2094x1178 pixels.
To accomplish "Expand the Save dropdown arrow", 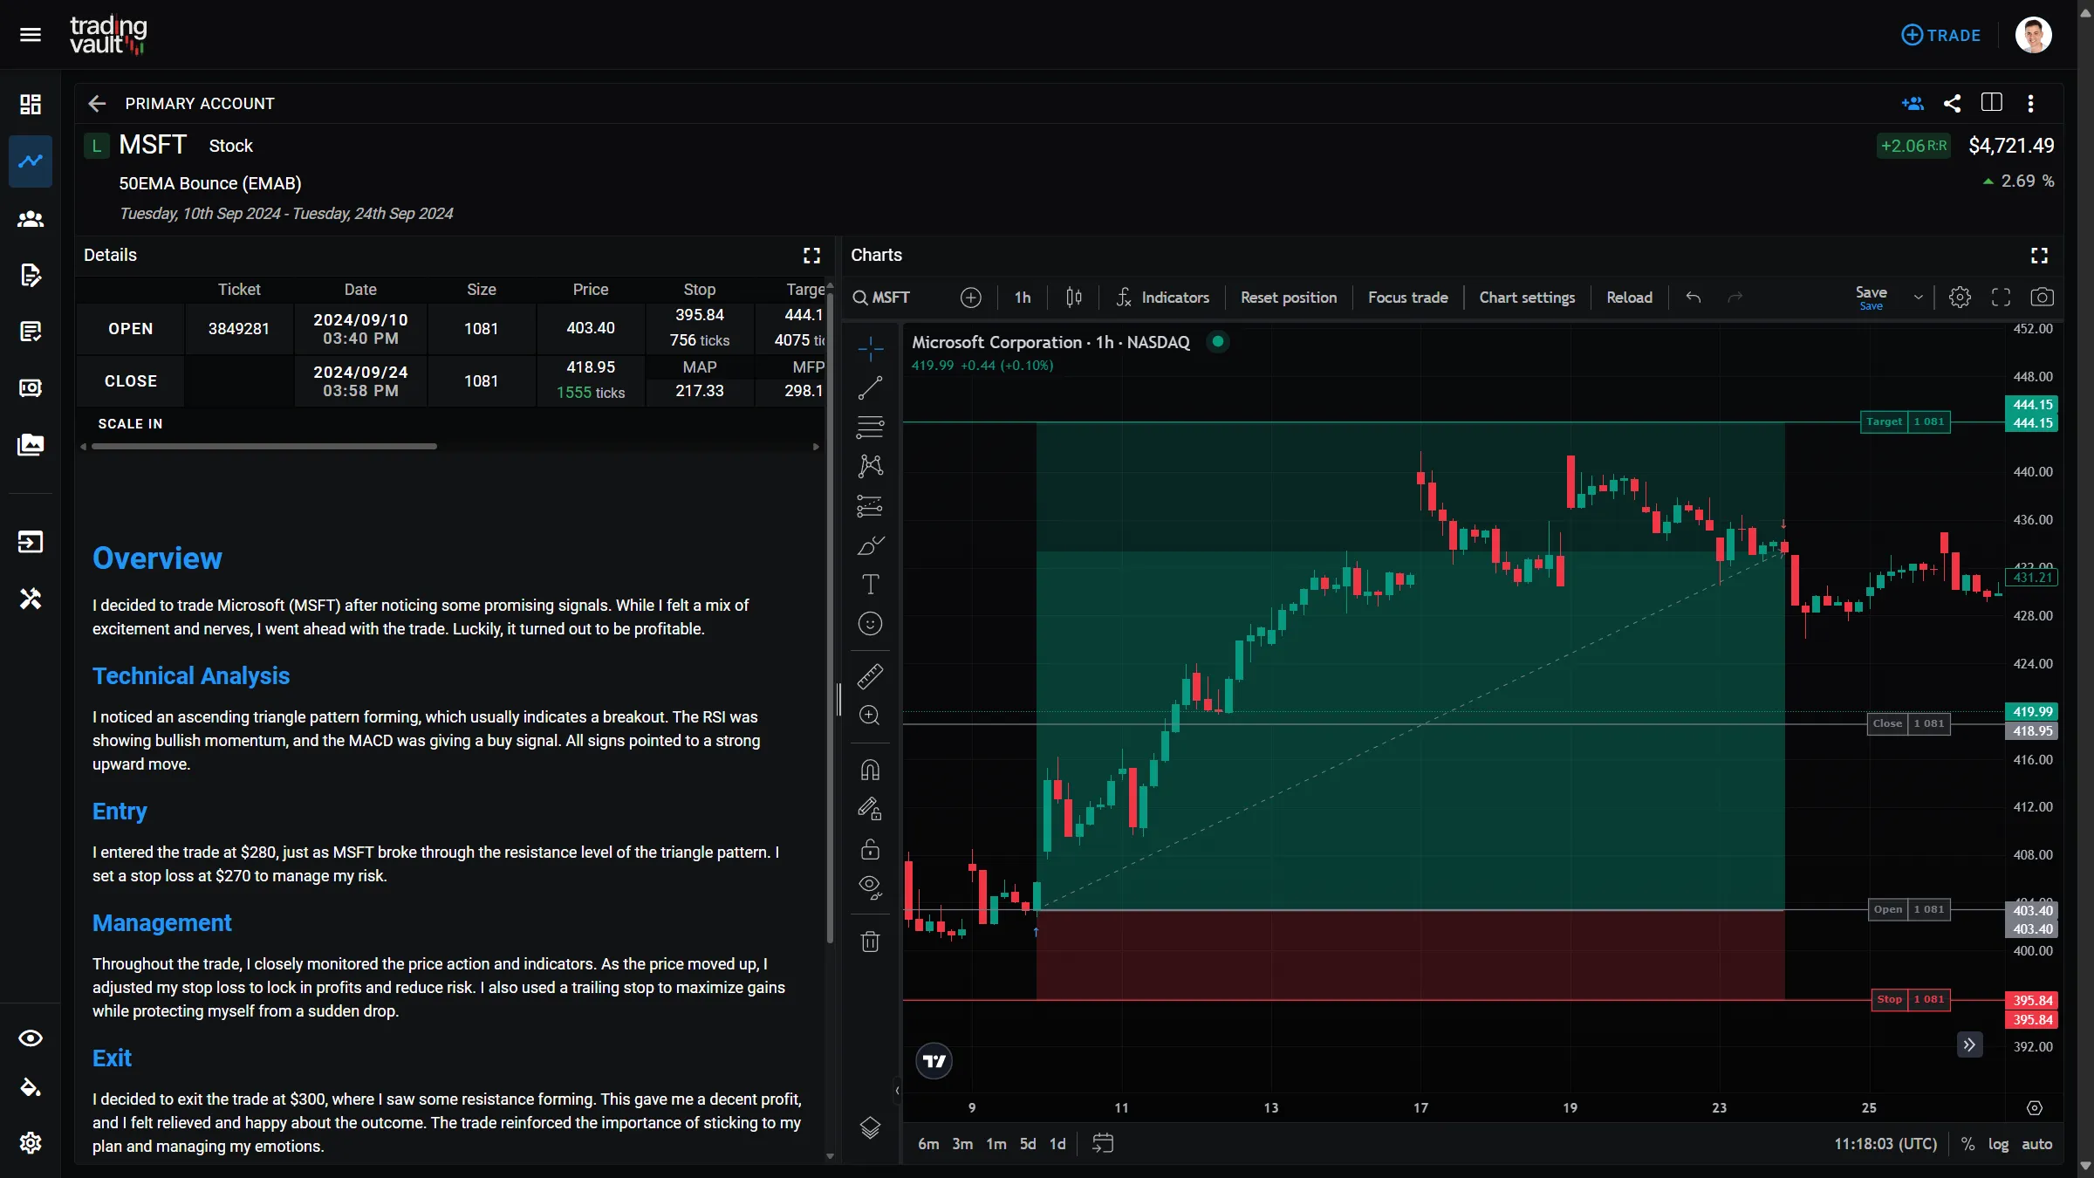I will pos(1919,298).
